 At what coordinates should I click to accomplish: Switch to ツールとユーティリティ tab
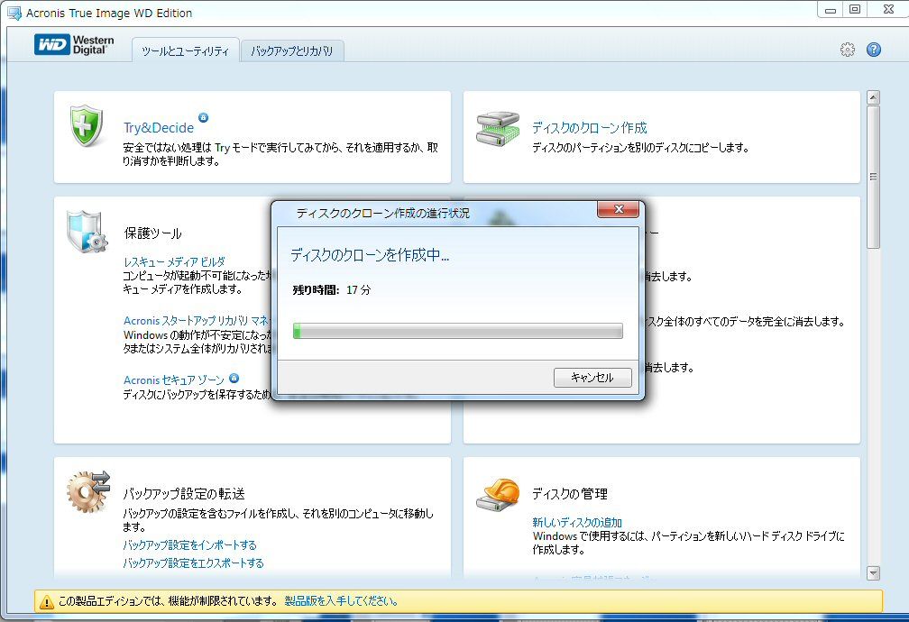pyautogui.click(x=186, y=51)
